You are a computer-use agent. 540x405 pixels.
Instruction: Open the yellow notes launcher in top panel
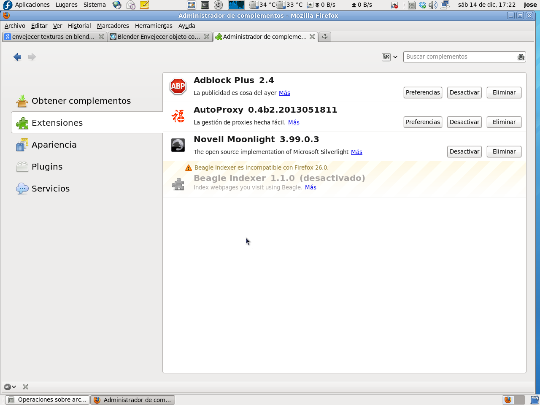(x=144, y=5)
